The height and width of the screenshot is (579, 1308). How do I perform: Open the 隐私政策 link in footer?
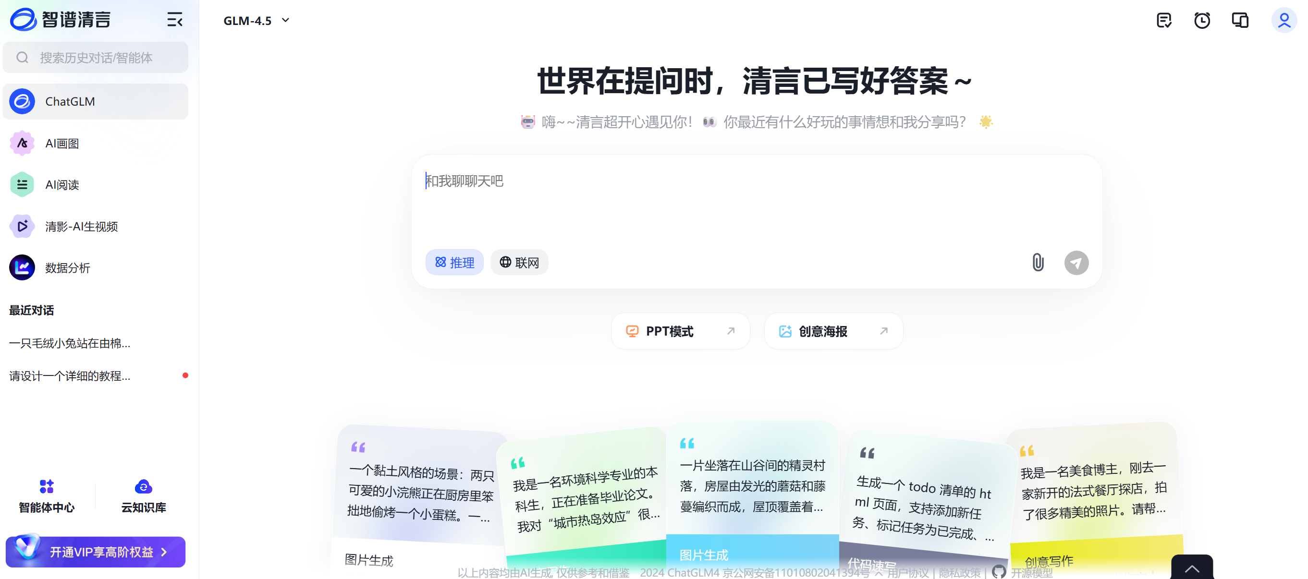(960, 573)
